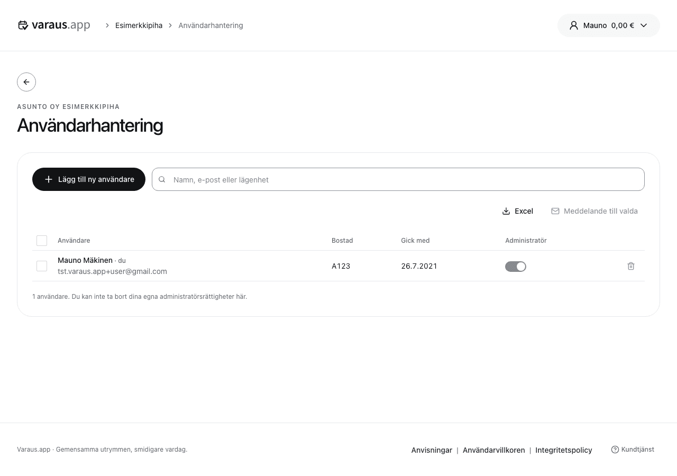Image resolution: width=677 pixels, height=476 pixels.
Task: Select the Mauno Mäkinen row checkbox
Action: 42,266
